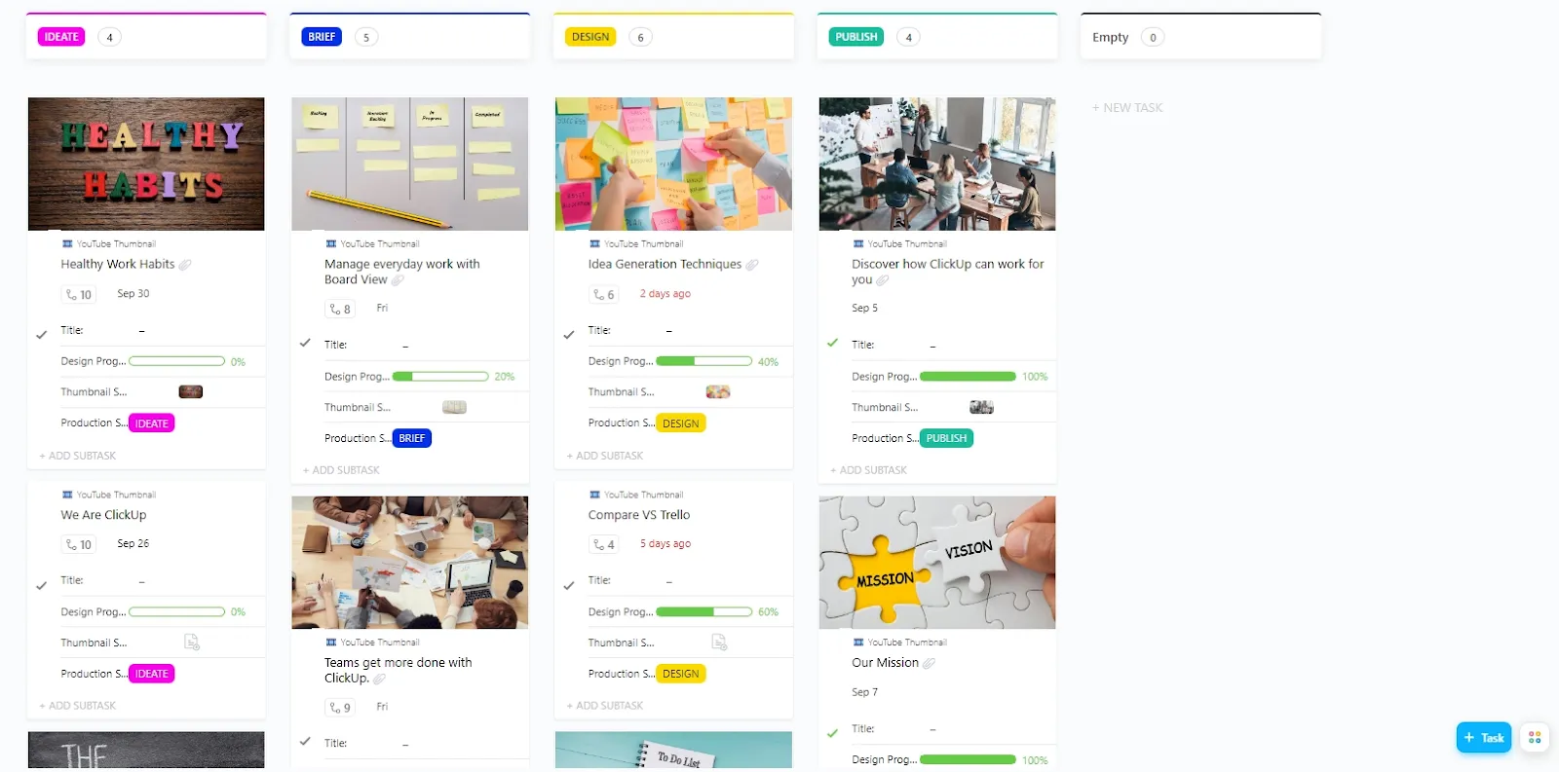Click subtask icon showing 9 on Teams card

tap(340, 708)
